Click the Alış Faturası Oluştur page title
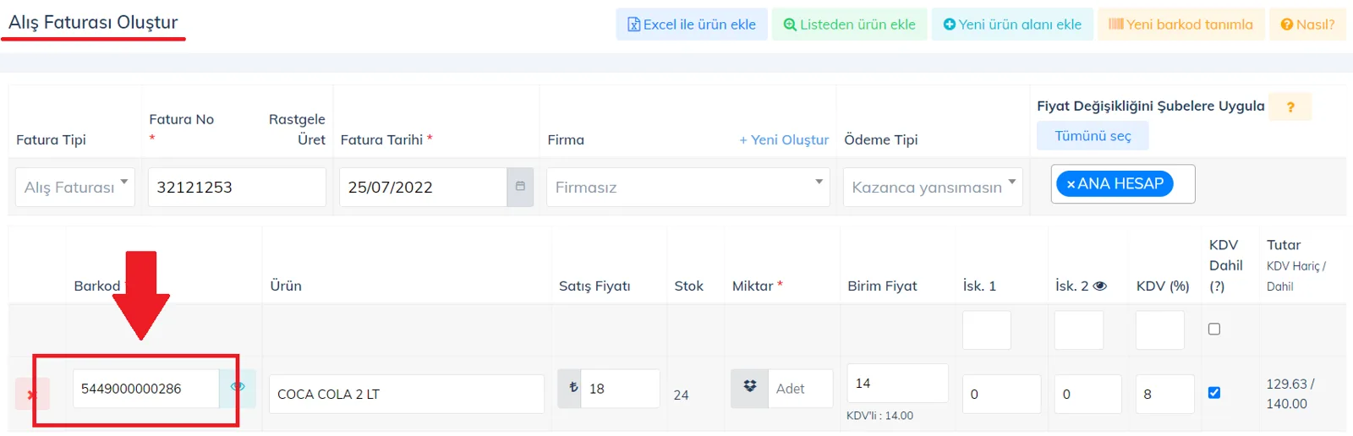Screen dimensions: 1353x436 (x=93, y=23)
